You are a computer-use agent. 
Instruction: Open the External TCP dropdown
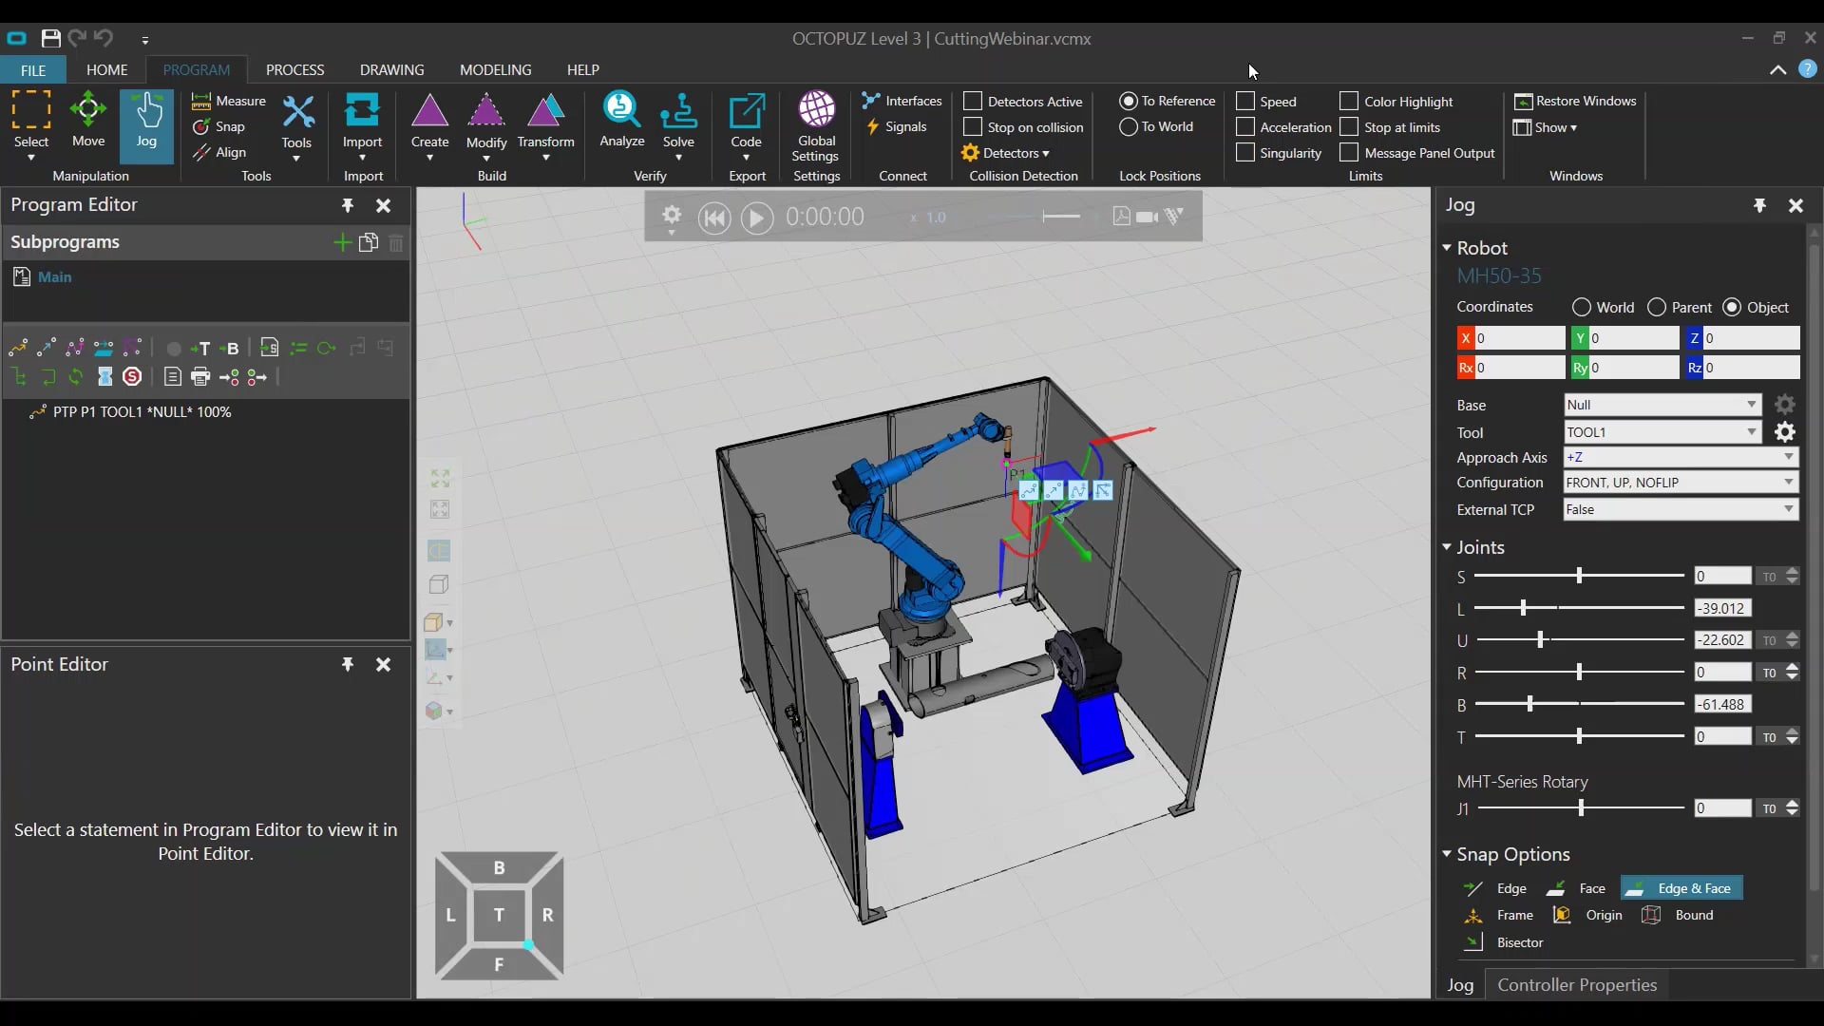(x=1681, y=510)
